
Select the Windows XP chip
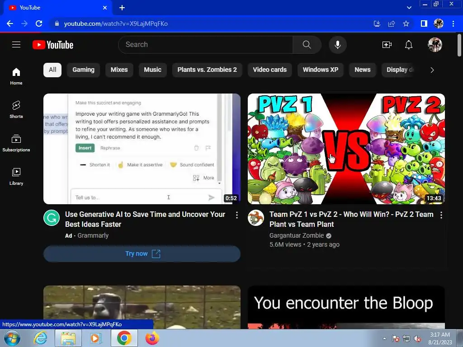tap(321, 70)
